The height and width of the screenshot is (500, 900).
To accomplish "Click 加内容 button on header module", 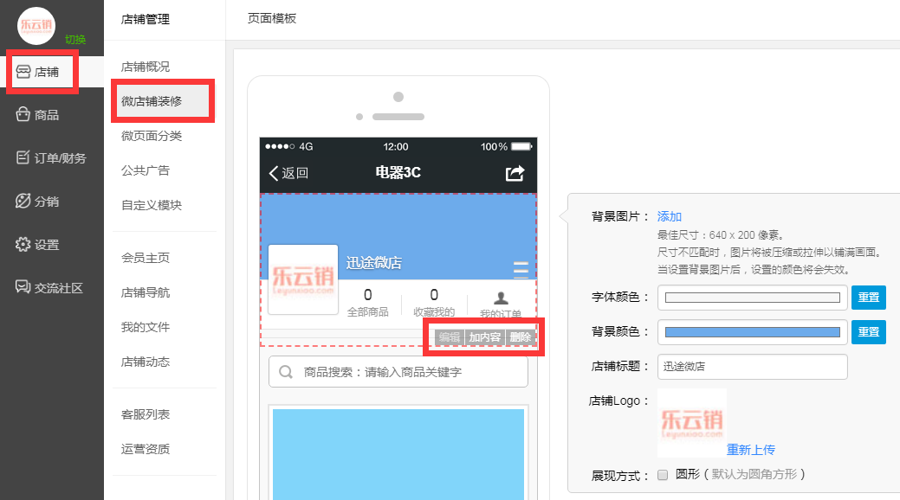I will coord(484,337).
